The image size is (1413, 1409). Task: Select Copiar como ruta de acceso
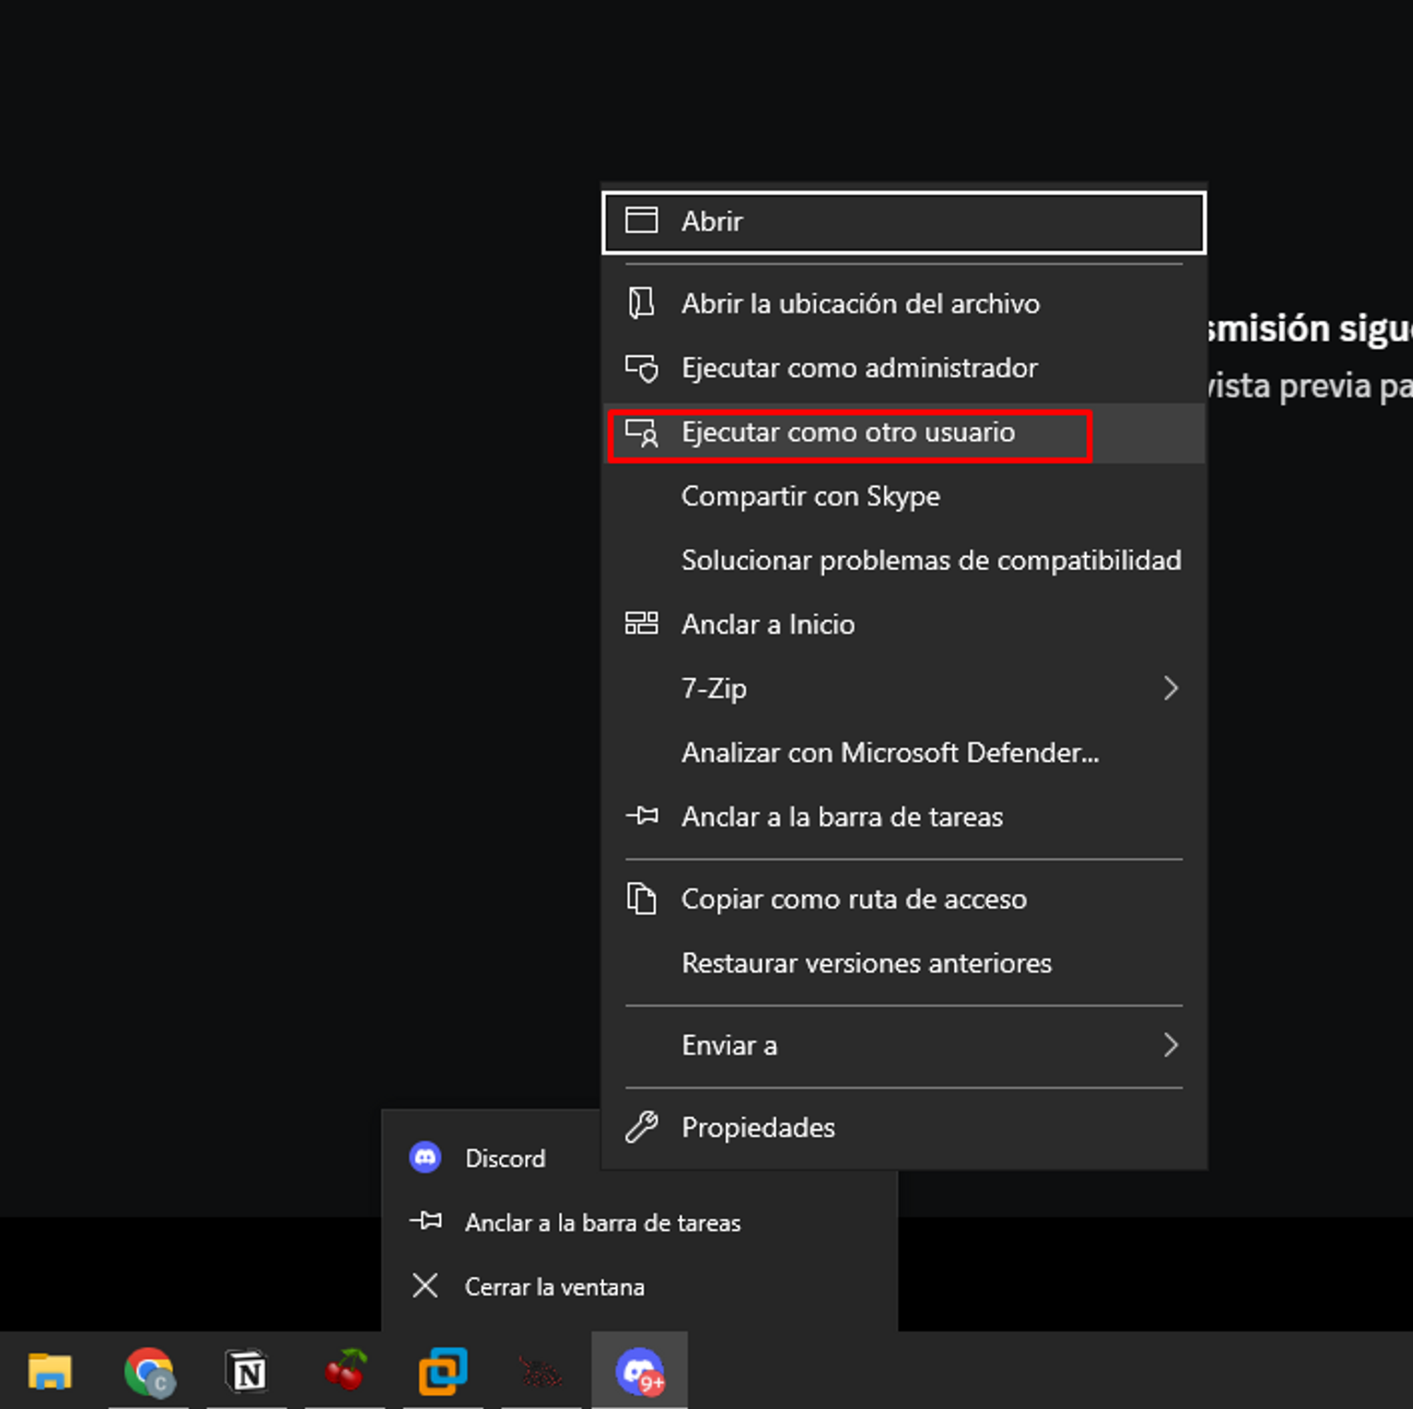click(853, 899)
